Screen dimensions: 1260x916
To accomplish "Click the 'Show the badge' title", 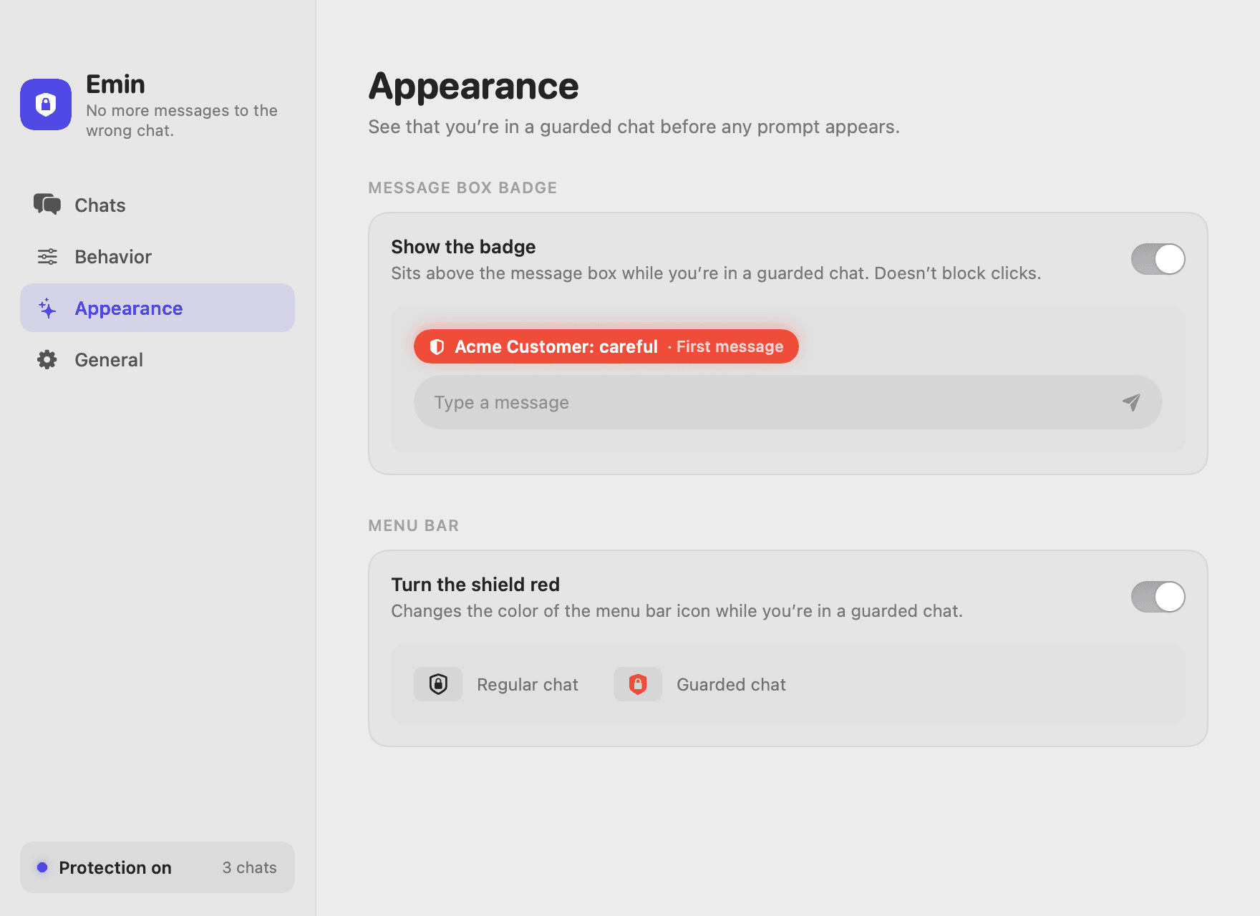I will click(x=463, y=247).
